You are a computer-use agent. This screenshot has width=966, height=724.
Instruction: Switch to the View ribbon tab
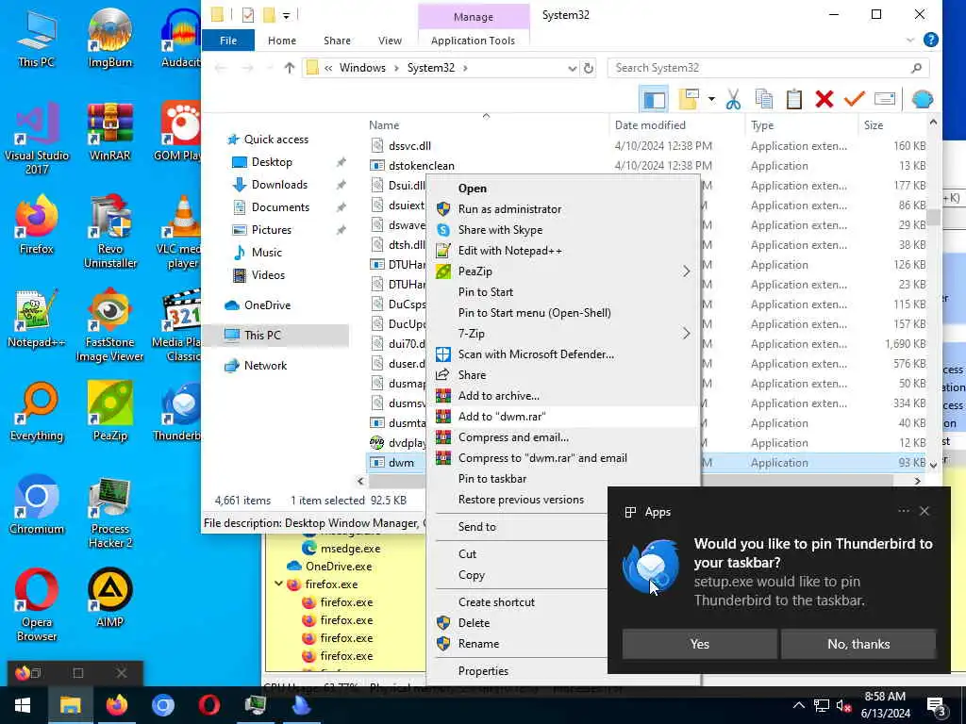[x=390, y=41]
